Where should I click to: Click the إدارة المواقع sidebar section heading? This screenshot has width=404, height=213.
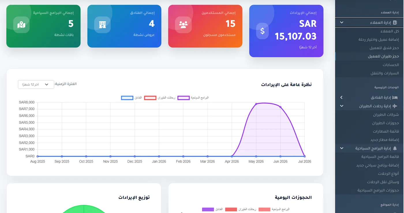pyautogui.click(x=390, y=205)
